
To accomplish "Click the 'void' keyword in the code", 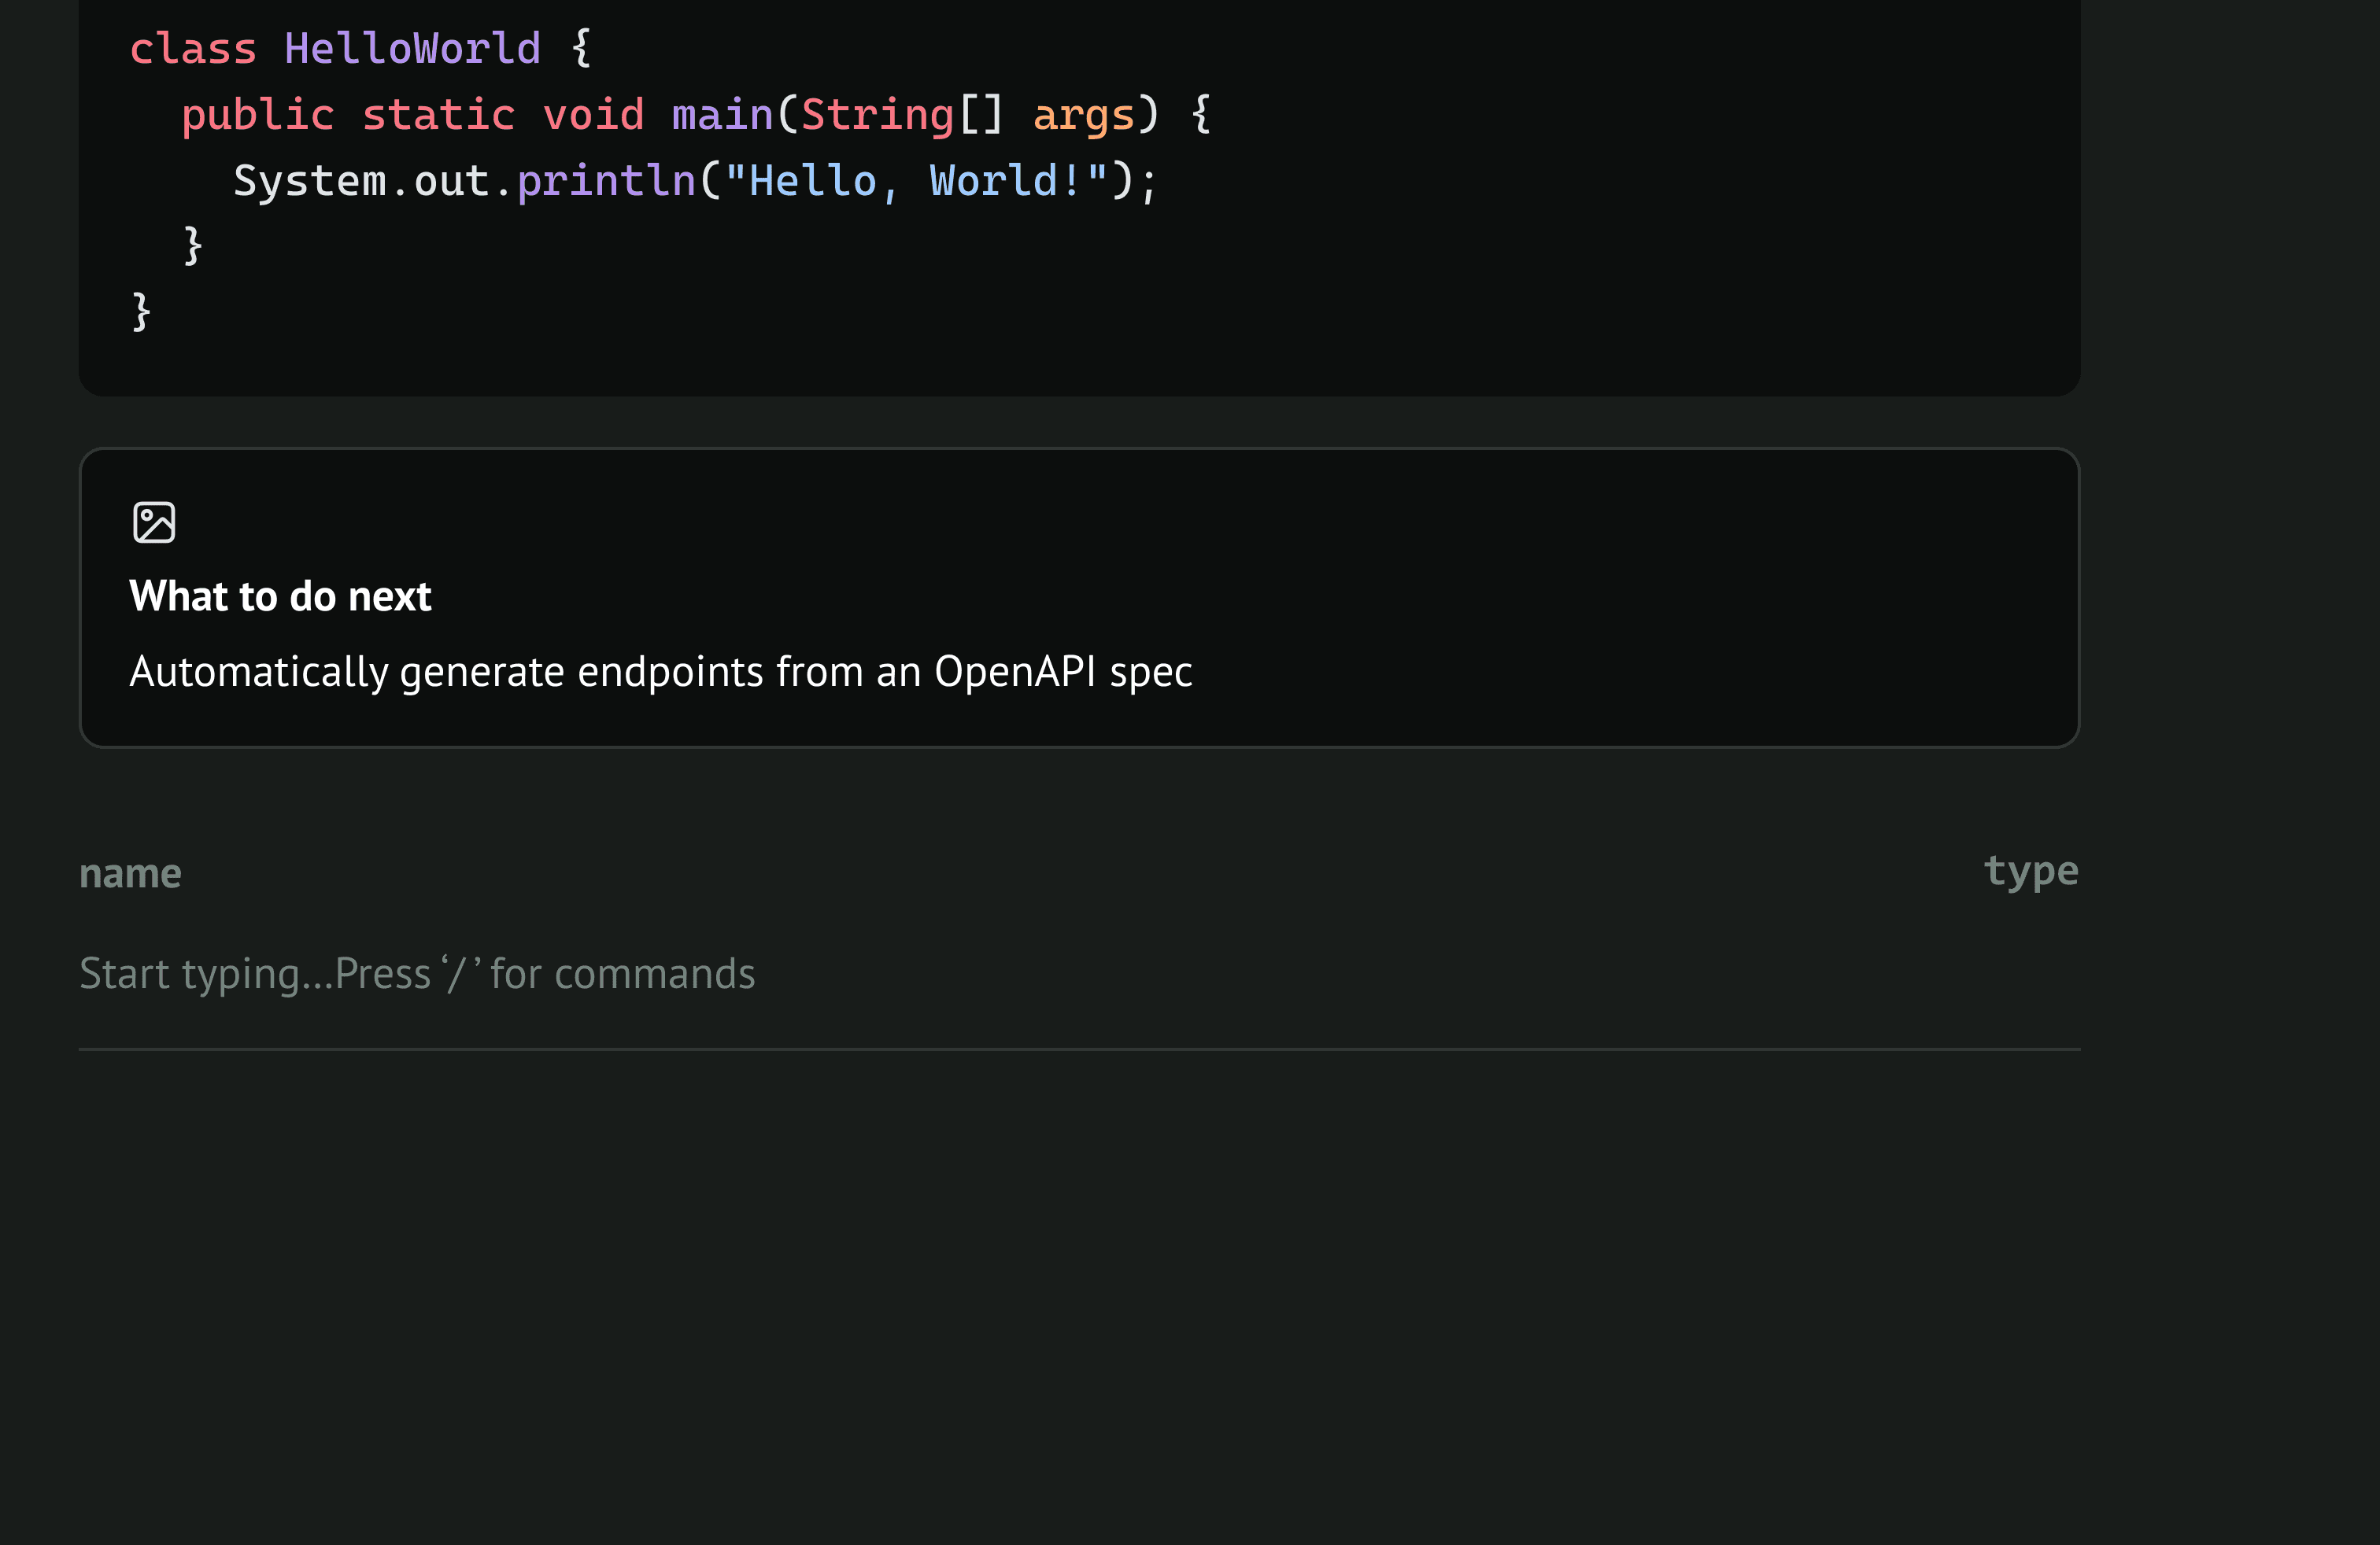I will 593,115.
